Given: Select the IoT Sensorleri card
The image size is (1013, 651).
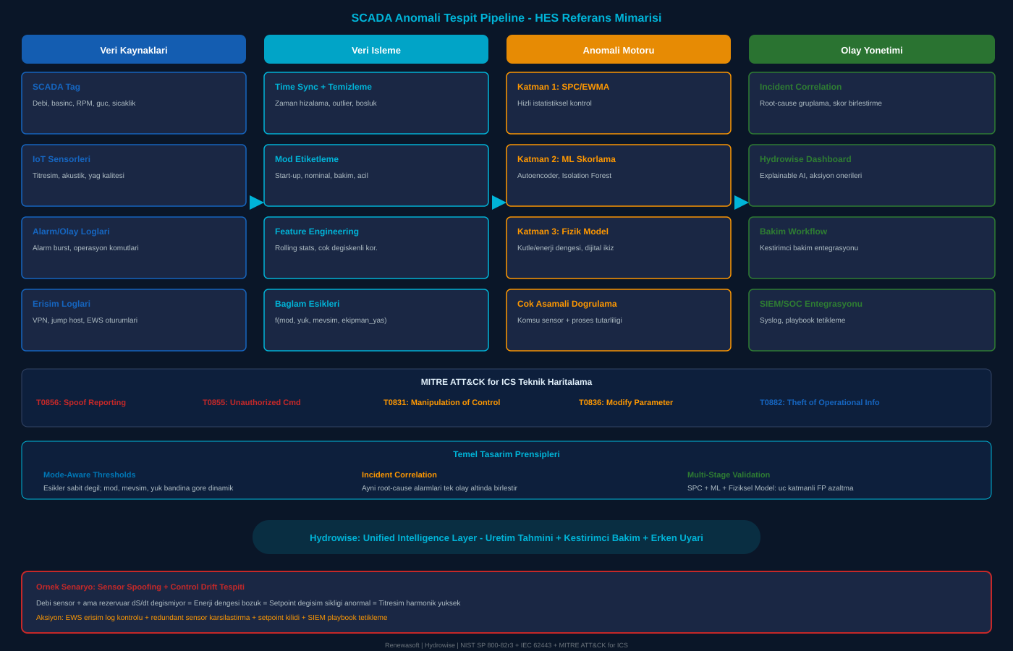Looking at the screenshot, I should [x=134, y=175].
